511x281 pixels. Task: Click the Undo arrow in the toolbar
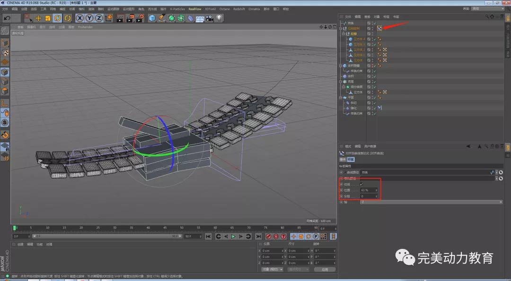(7, 18)
